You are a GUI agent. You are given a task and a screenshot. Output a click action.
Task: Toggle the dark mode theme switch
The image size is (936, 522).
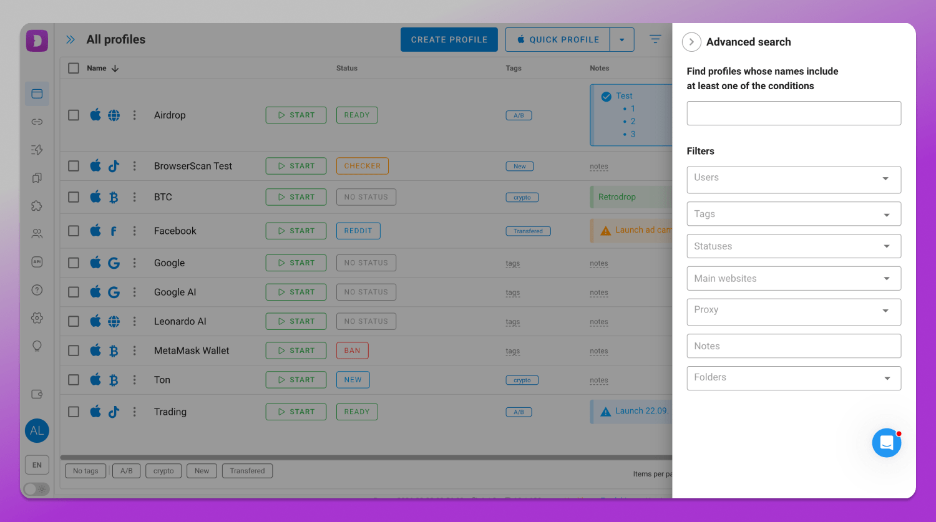click(37, 489)
